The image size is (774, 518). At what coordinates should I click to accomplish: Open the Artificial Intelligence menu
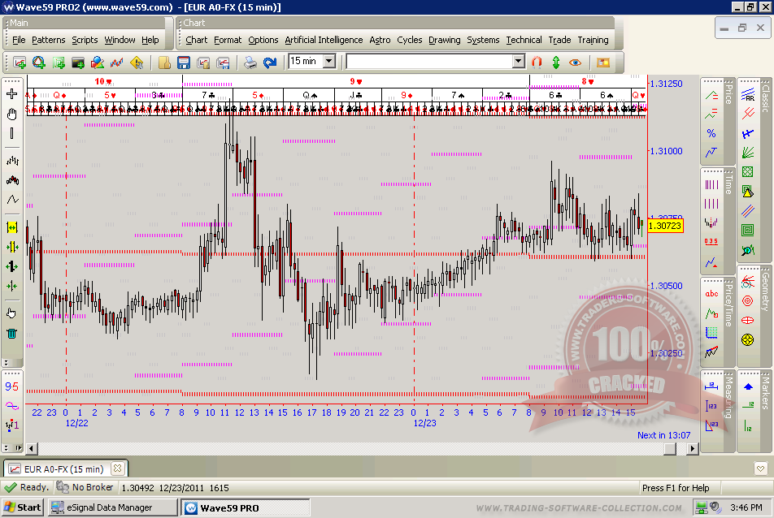(324, 40)
